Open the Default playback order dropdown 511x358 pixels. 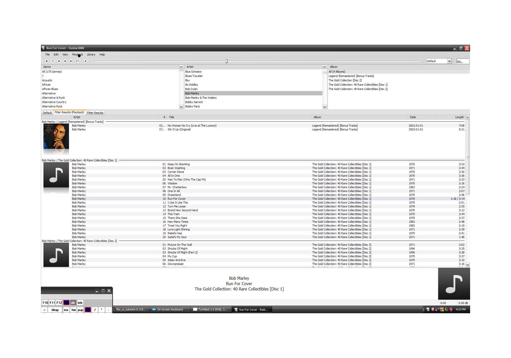[439, 61]
